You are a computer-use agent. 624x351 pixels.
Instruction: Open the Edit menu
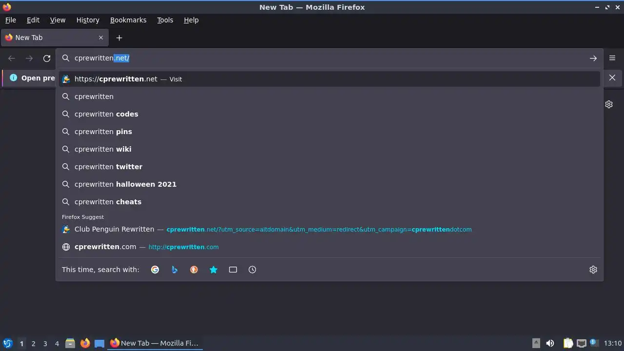click(x=33, y=20)
